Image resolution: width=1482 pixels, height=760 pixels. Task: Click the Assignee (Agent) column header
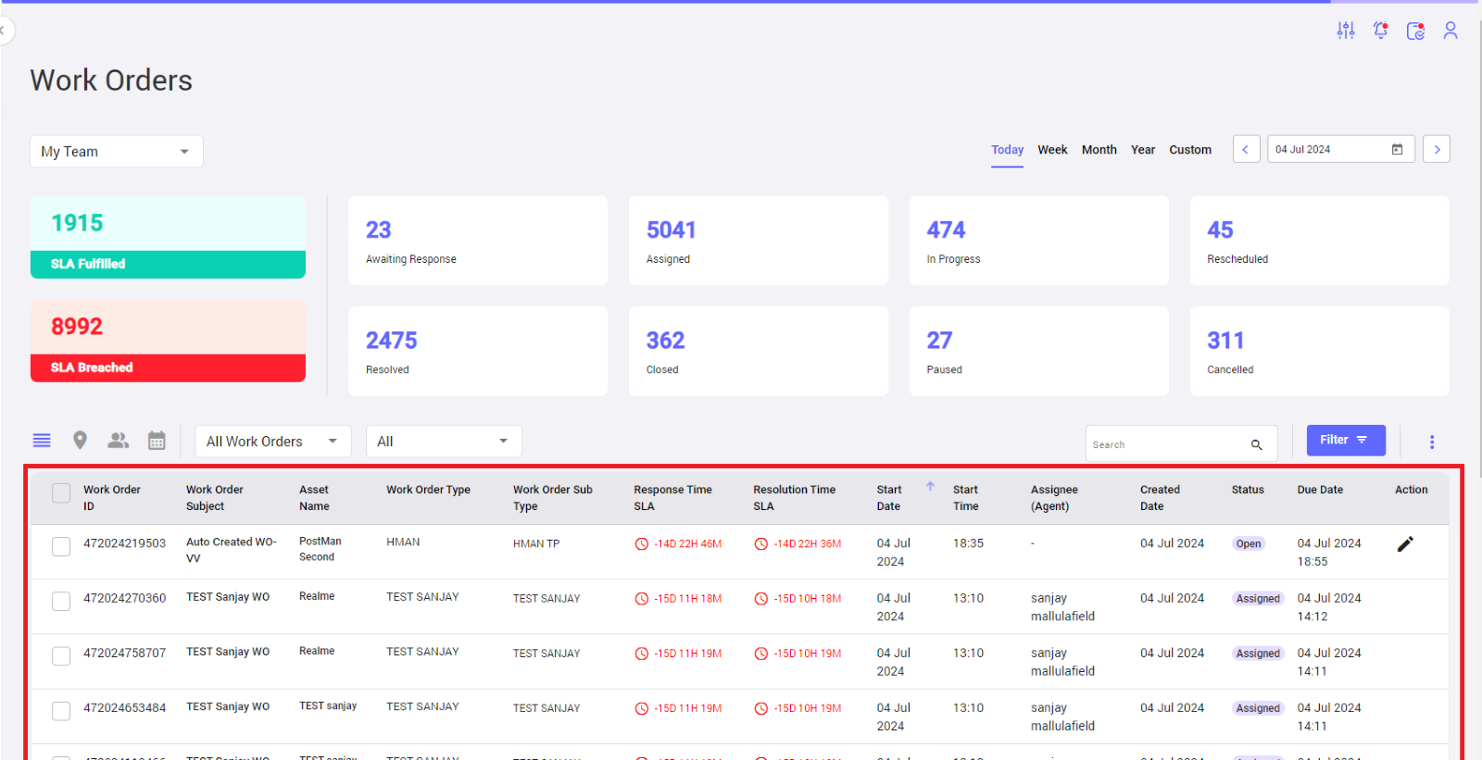pyautogui.click(x=1054, y=498)
